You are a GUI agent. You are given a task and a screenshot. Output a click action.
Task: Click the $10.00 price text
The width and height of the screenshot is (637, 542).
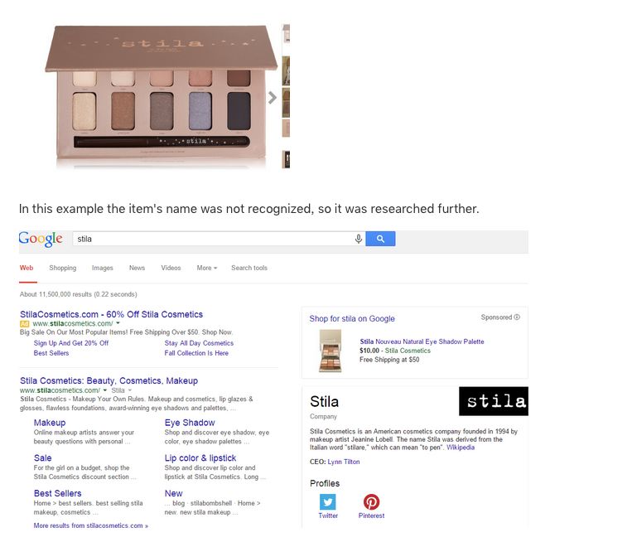tap(369, 351)
